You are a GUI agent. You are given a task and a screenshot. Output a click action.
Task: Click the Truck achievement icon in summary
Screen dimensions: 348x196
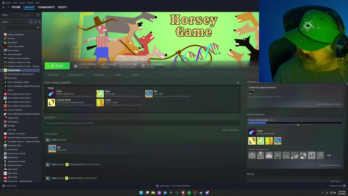(x=51, y=94)
